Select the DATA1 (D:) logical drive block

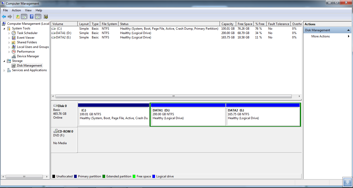pyautogui.click(x=188, y=115)
